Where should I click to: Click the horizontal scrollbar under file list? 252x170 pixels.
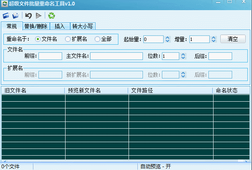pos(125,161)
